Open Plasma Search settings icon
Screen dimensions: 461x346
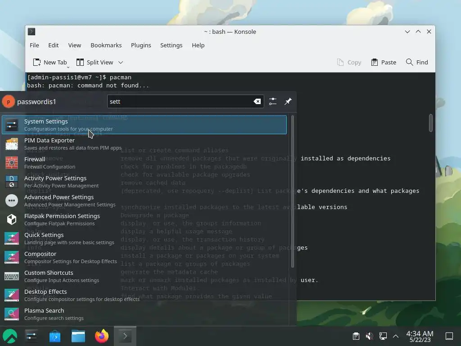(12, 314)
